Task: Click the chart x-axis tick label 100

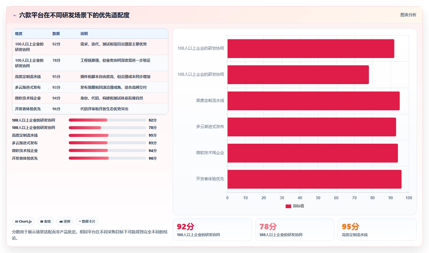Action: click(409, 198)
